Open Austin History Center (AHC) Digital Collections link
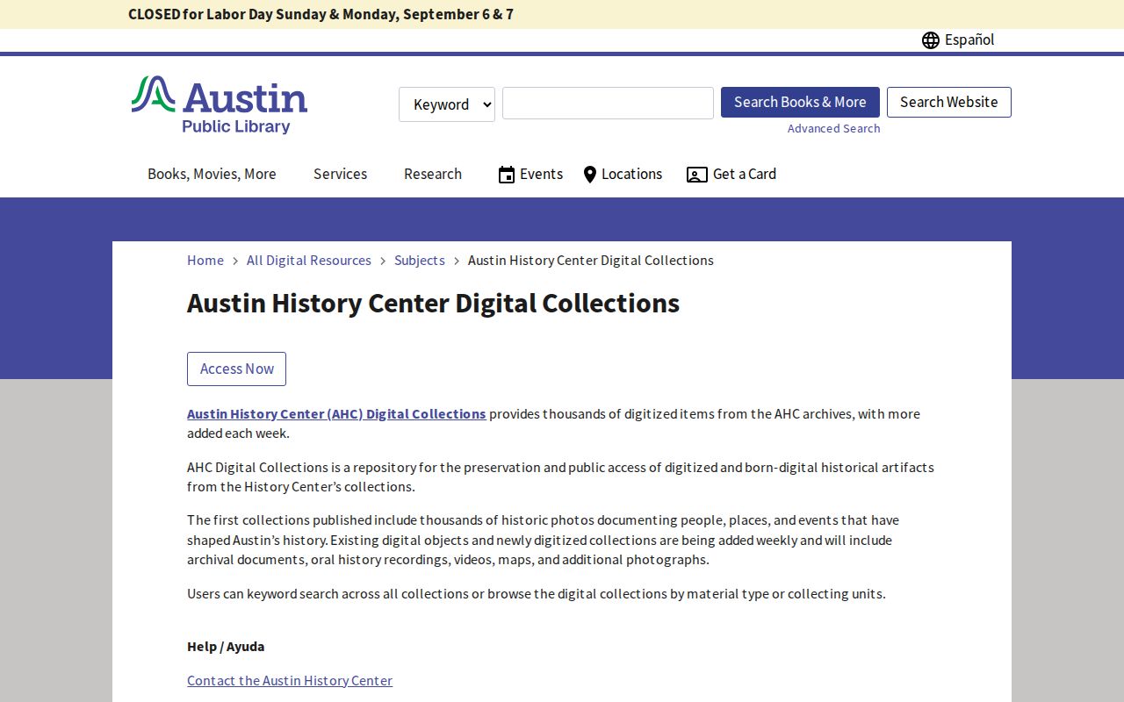Image resolution: width=1124 pixels, height=702 pixels. pyautogui.click(x=336, y=414)
